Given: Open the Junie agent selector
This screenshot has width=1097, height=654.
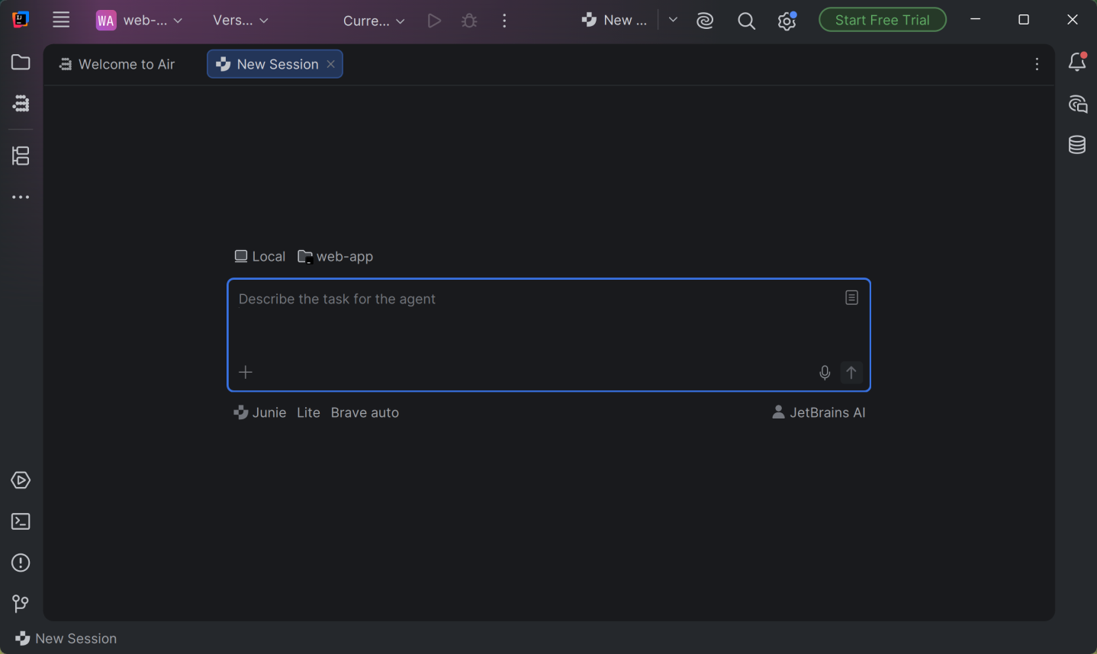Looking at the screenshot, I should (260, 412).
